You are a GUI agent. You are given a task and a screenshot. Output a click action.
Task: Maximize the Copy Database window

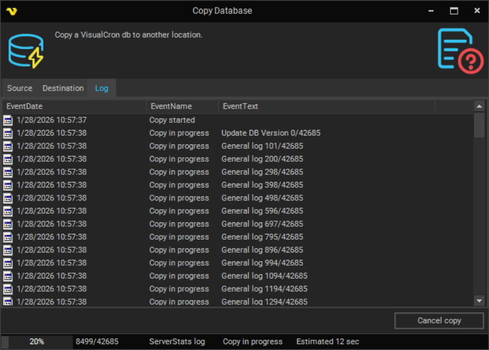point(454,11)
